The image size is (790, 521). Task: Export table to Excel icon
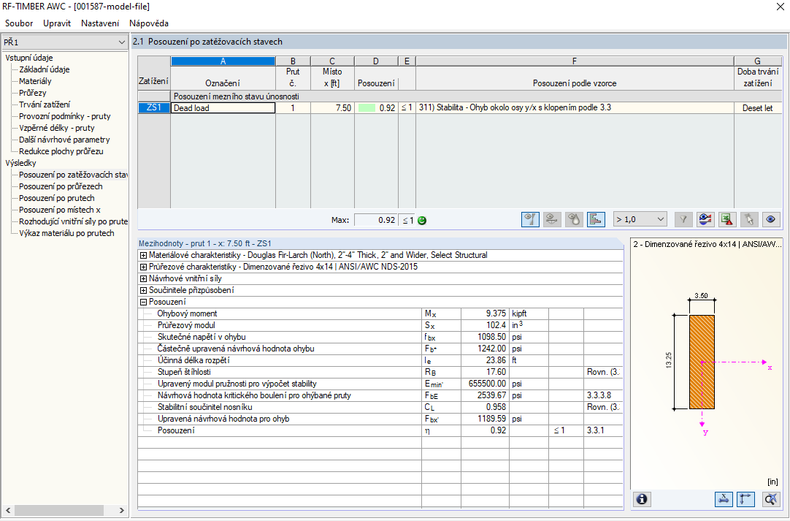click(x=727, y=219)
